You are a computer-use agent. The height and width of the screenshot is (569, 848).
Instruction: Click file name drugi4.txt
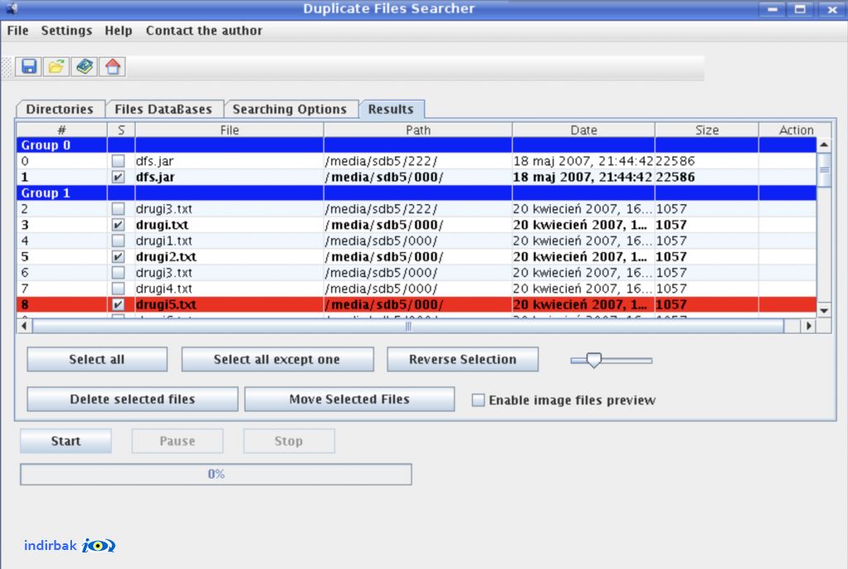tap(164, 289)
